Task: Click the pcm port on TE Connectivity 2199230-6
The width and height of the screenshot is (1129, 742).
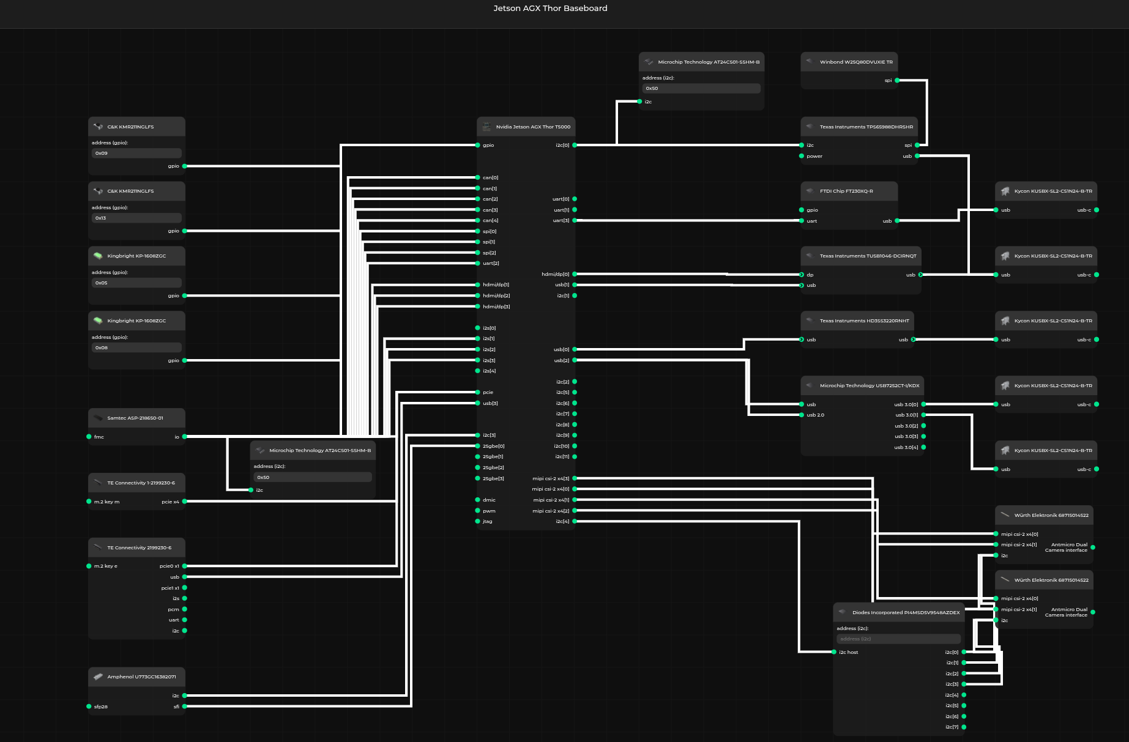Action: [x=184, y=609]
